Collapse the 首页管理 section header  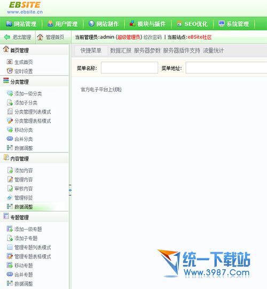tap(34, 50)
